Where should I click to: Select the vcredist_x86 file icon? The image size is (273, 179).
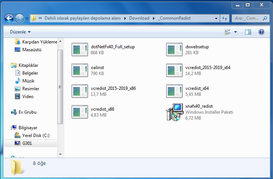click(80, 112)
